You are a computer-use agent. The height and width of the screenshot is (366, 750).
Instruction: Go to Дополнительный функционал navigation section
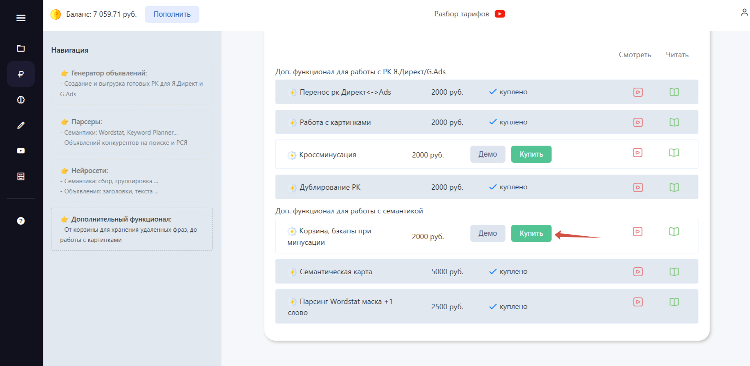132,229
